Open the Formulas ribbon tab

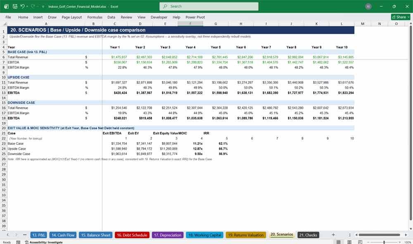pyautogui.click(x=95, y=17)
